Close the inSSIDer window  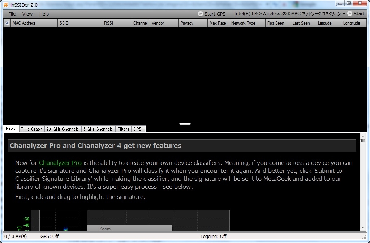[360, 3]
